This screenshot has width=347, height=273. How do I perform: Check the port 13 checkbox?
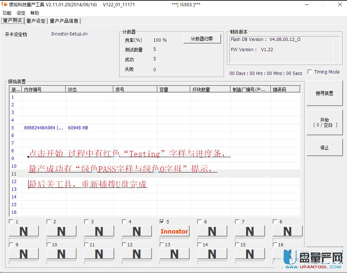(x=162, y=244)
